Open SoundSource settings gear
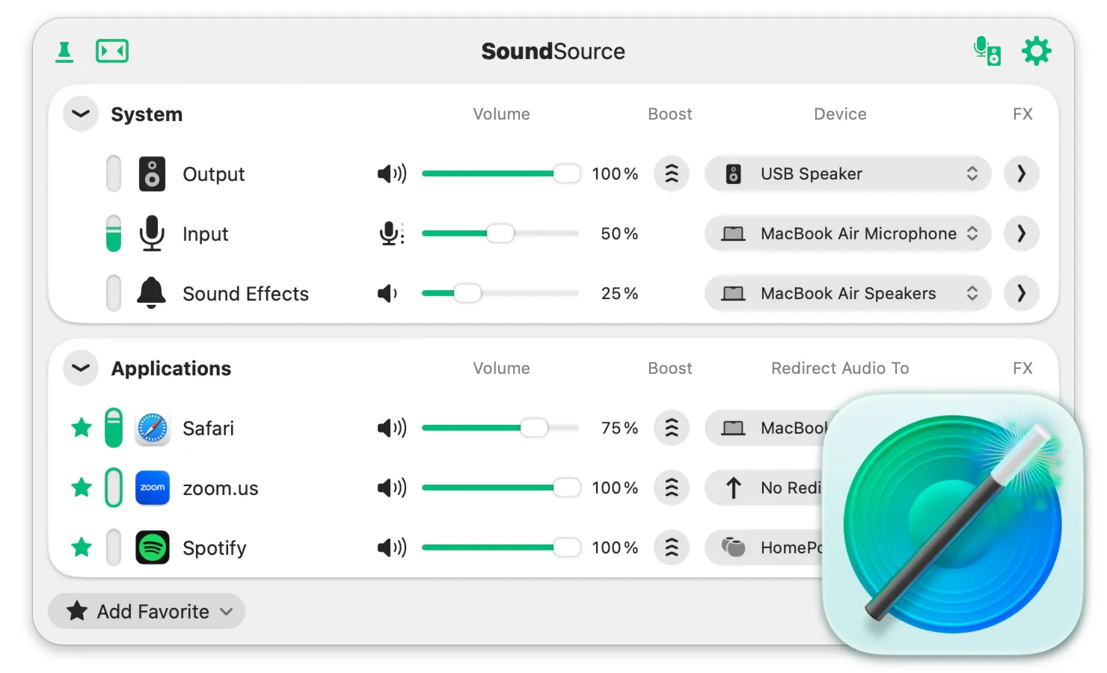 click(1037, 51)
